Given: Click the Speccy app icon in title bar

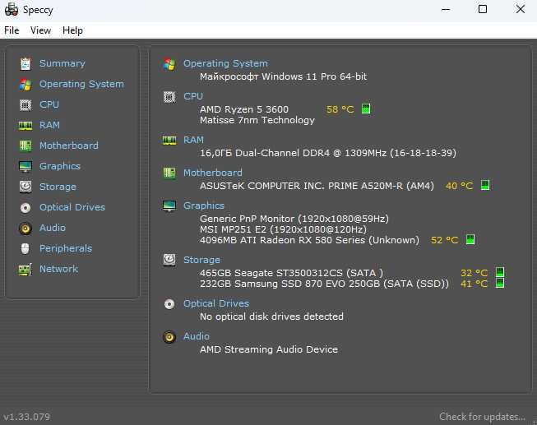Looking at the screenshot, I should [x=12, y=10].
